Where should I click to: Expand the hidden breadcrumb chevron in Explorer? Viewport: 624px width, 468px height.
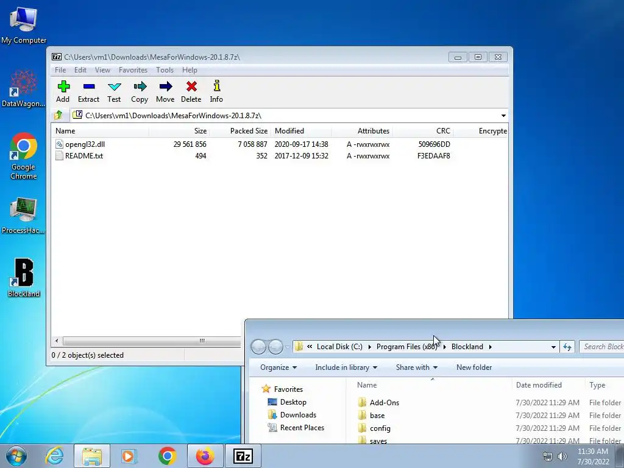point(310,347)
